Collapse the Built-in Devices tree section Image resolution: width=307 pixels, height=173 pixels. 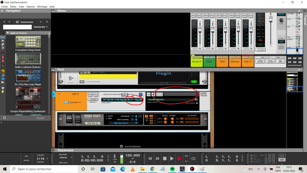8,33
